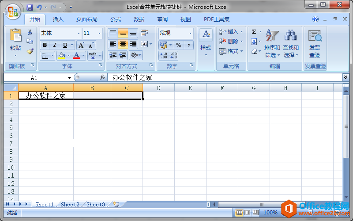This screenshot has width=353, height=221.
Task: Toggle bold formatting
Action: (45, 46)
